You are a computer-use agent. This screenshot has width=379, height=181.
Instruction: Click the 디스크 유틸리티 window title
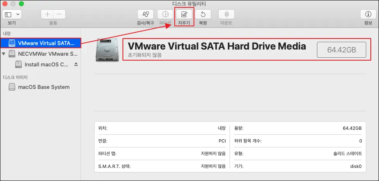(x=189, y=4)
